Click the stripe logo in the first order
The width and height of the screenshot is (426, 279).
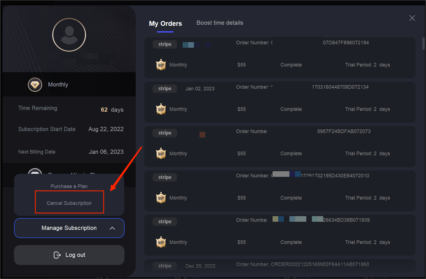[165, 44]
